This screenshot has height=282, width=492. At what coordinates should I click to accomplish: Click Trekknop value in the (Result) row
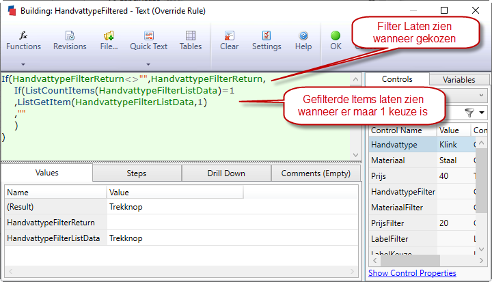pos(126,207)
